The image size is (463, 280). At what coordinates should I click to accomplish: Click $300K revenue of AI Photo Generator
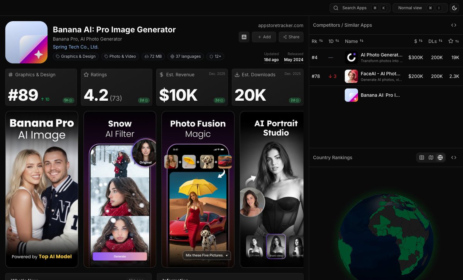coord(416,57)
